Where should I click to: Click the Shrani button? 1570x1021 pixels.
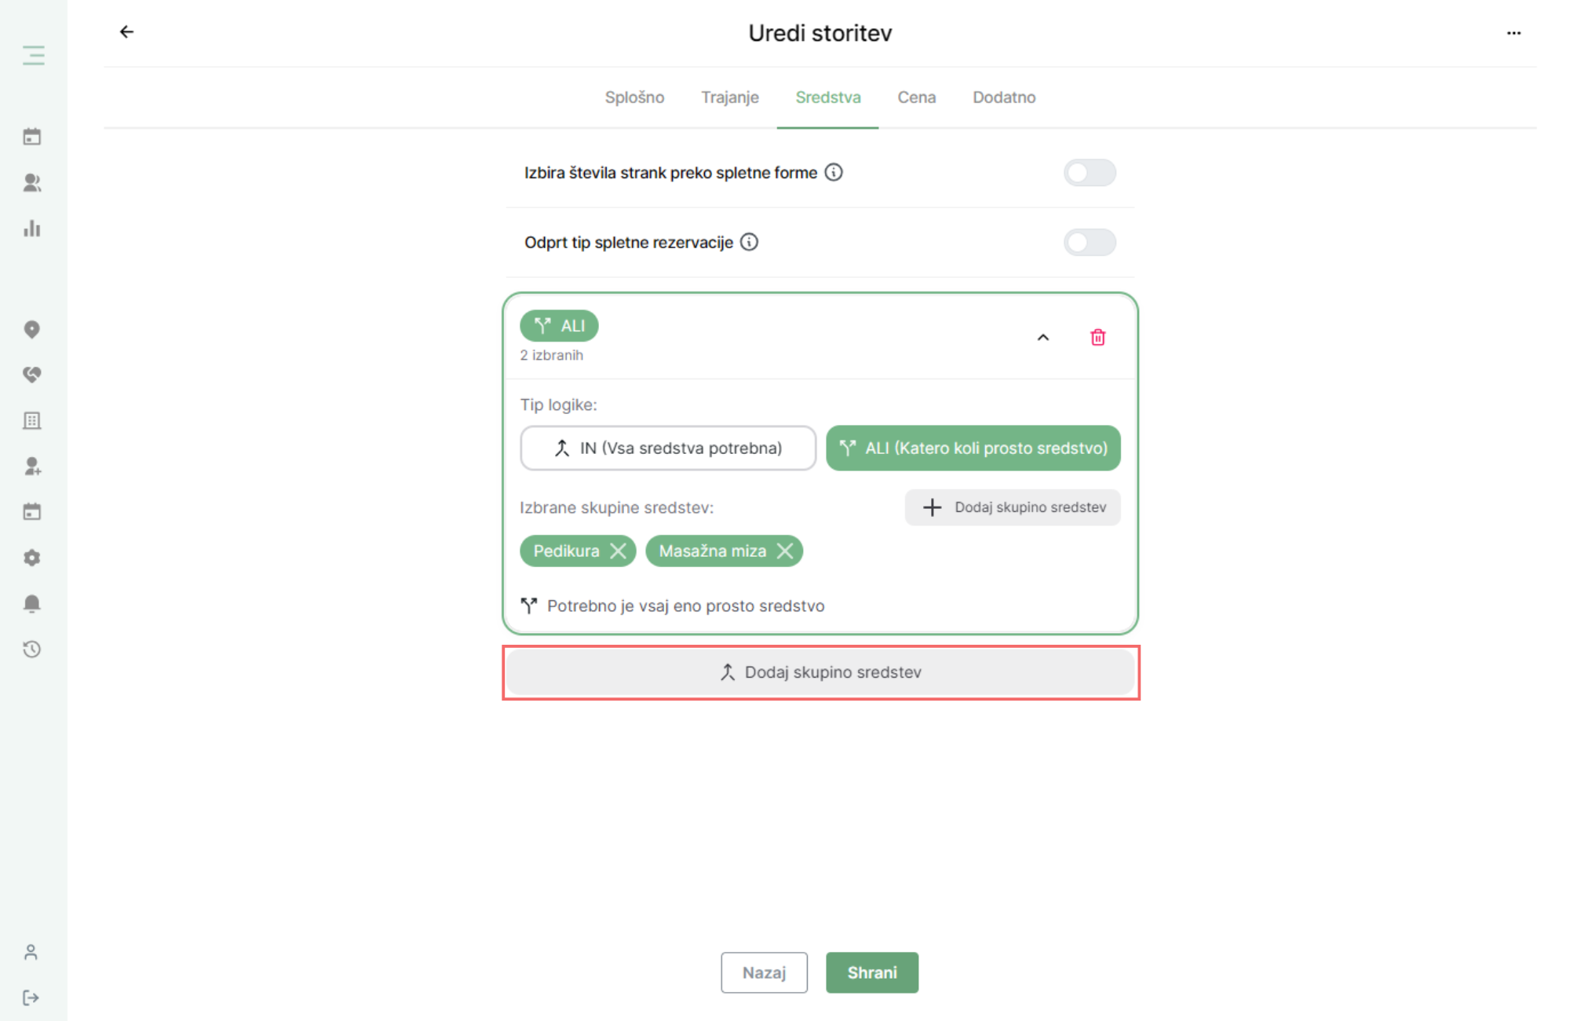pos(872,972)
